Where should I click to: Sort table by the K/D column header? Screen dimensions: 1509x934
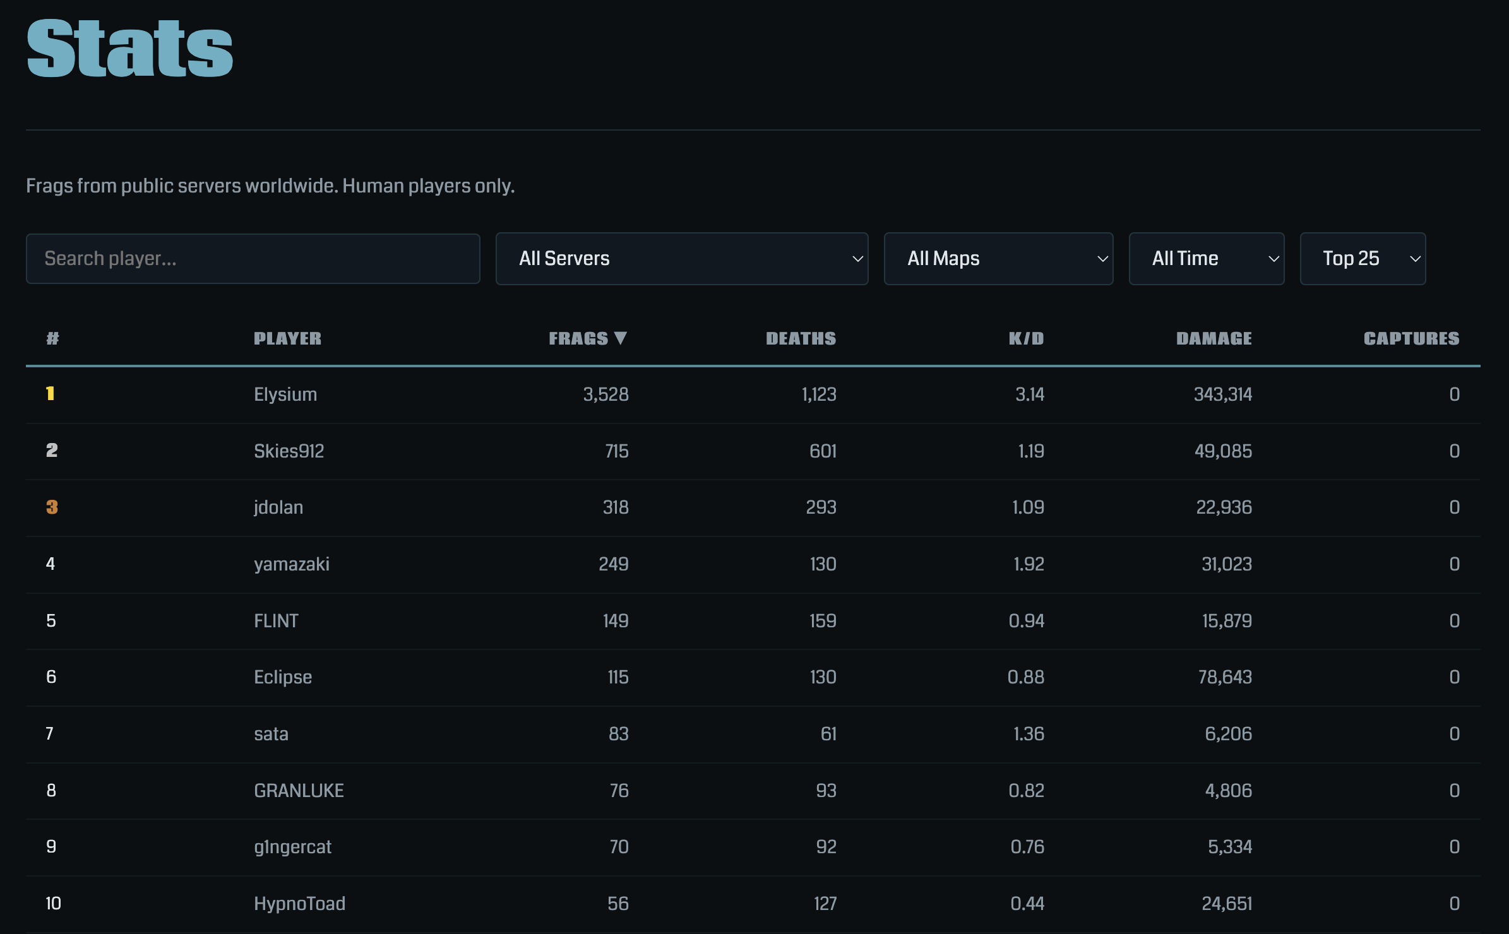tap(1026, 339)
